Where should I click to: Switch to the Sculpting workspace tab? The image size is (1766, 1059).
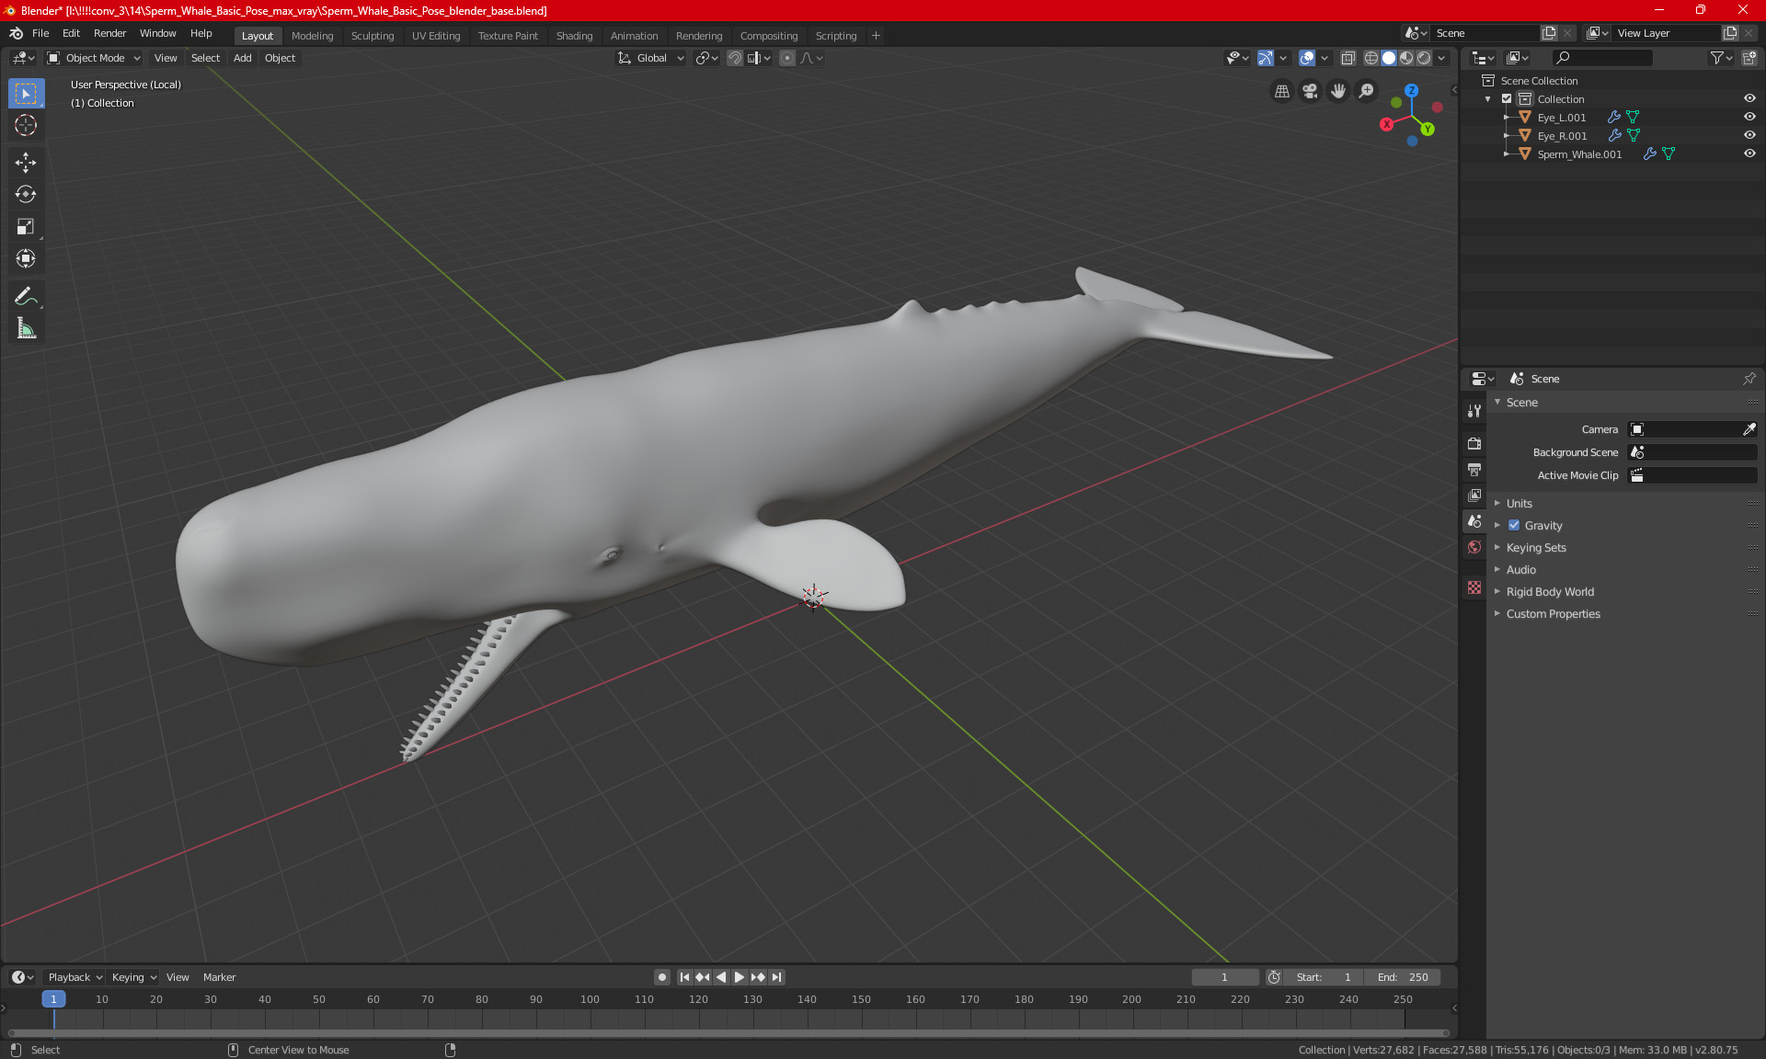pos(373,36)
